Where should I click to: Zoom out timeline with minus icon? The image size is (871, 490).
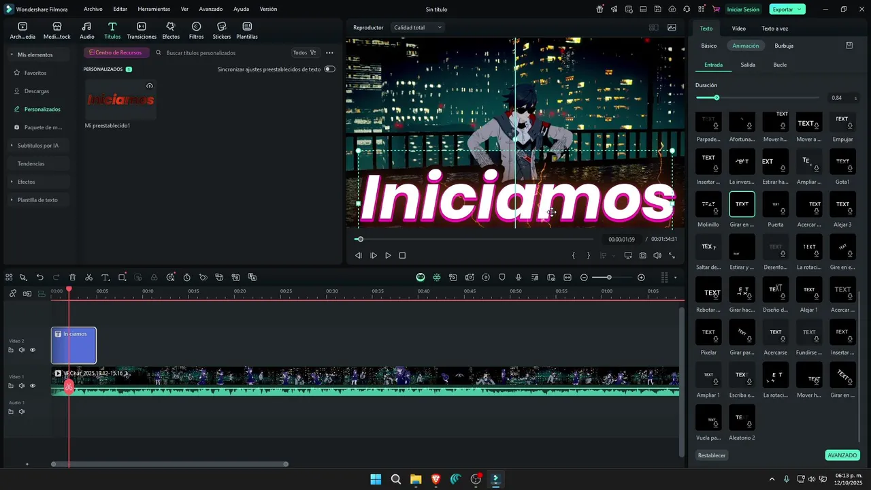point(584,278)
